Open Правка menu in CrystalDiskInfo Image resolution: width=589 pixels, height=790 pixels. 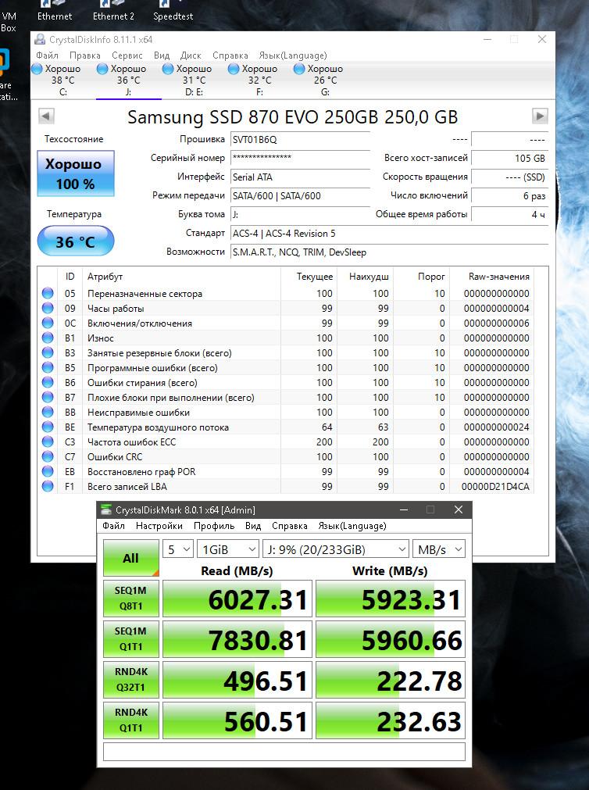[x=84, y=55]
